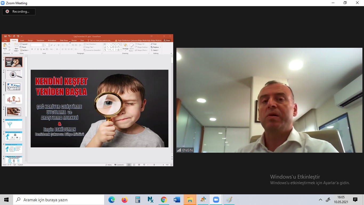The width and height of the screenshot is (364, 205).
Task: Expand the Shape Outline dropdown
Action: [142, 47]
